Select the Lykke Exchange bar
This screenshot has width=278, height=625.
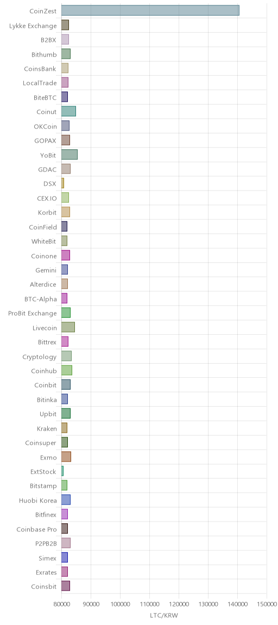[65, 25]
